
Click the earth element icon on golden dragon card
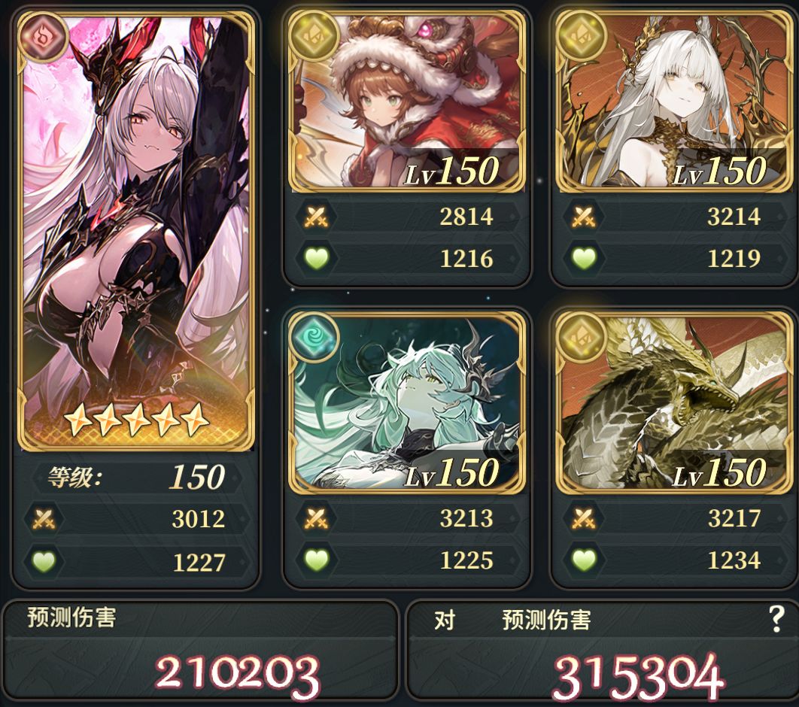[x=582, y=337]
